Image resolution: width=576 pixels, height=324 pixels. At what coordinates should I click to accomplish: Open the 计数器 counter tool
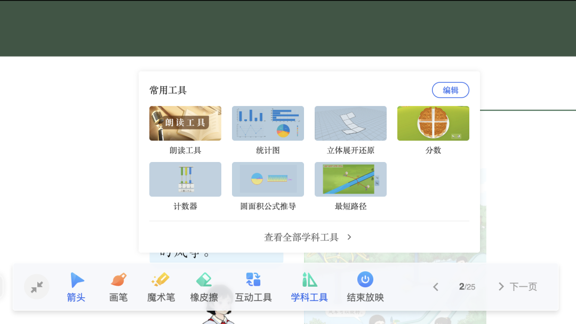point(185,179)
